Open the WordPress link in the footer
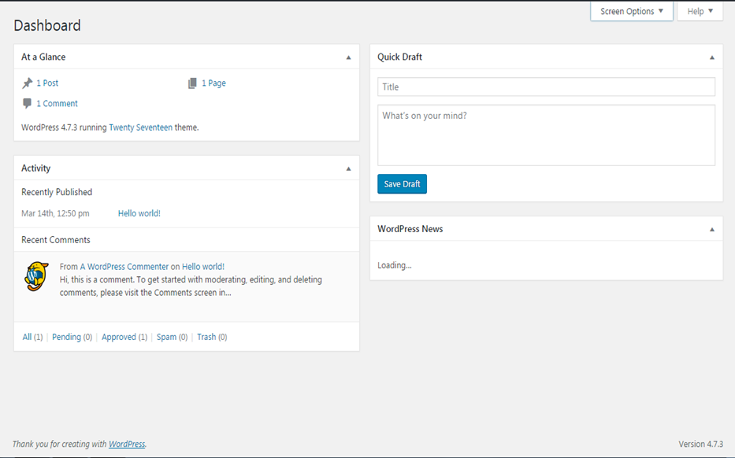Screen dimensions: 735x458 (x=127, y=444)
